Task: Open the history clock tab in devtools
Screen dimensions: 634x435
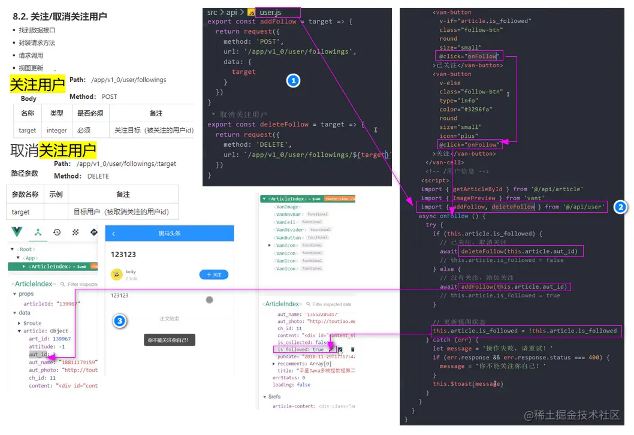Action: 57,232
